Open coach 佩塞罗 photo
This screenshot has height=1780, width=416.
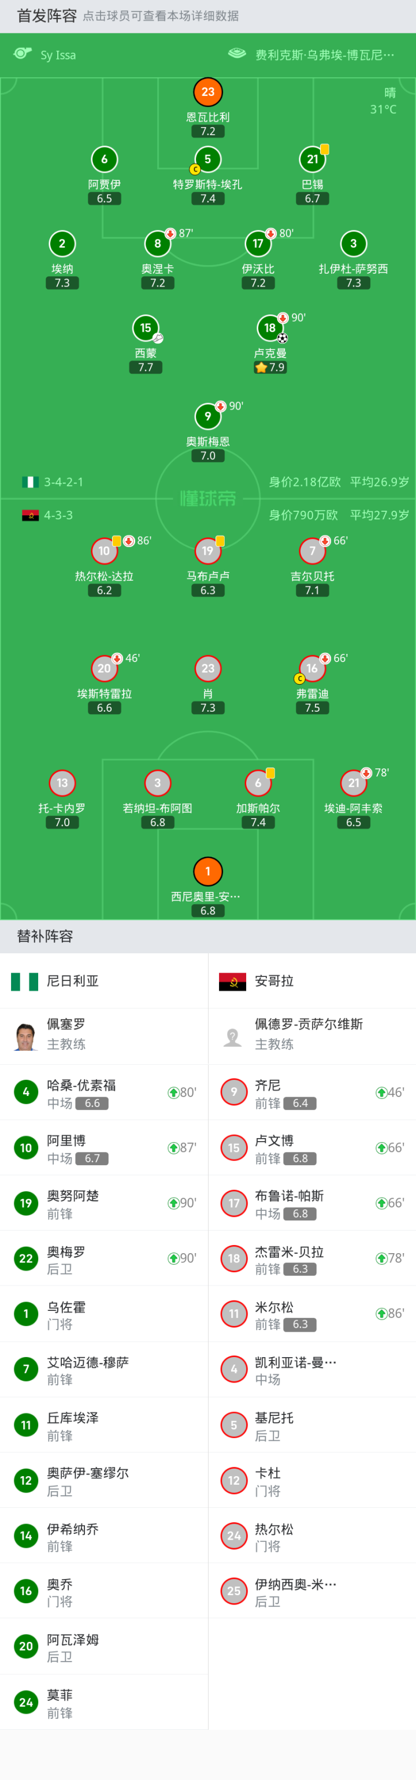[26, 1036]
